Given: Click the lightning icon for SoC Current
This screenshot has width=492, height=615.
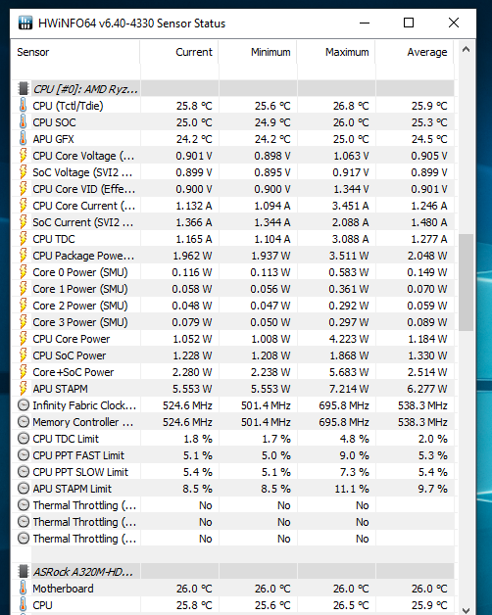Looking at the screenshot, I should [24, 222].
